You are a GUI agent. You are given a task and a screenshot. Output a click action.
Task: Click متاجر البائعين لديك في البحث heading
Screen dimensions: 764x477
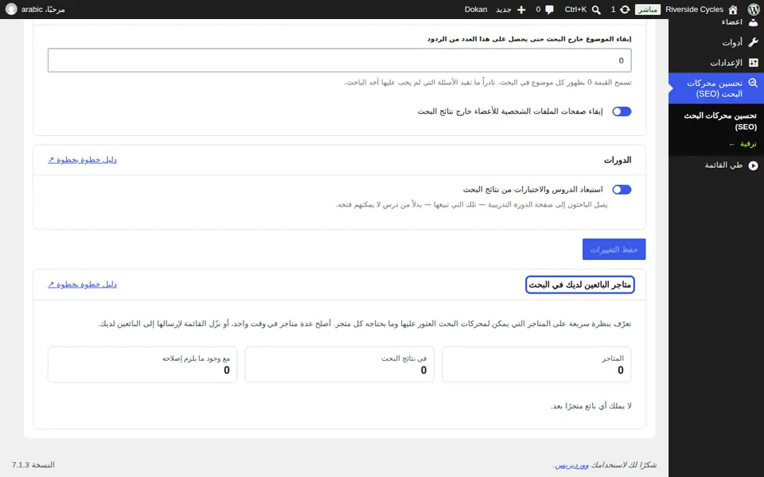coord(580,285)
